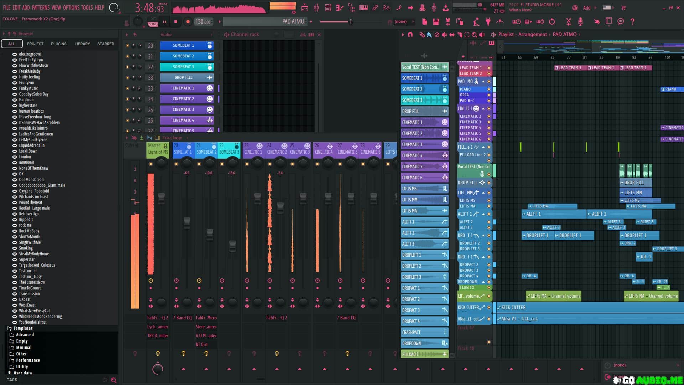The image size is (684, 385).
Task: Click the question mark help icon
Action: [632, 22]
